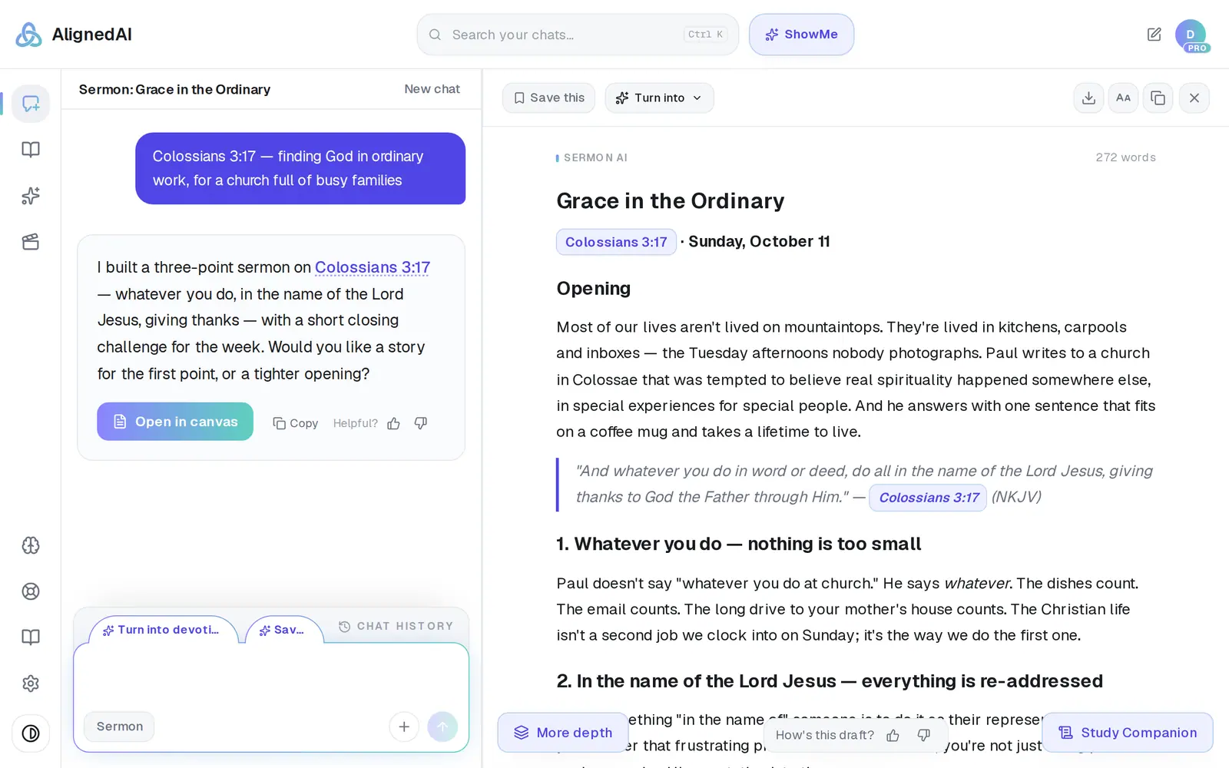The height and width of the screenshot is (768, 1229).
Task: Focus the Search your chats field
Action: click(x=578, y=35)
